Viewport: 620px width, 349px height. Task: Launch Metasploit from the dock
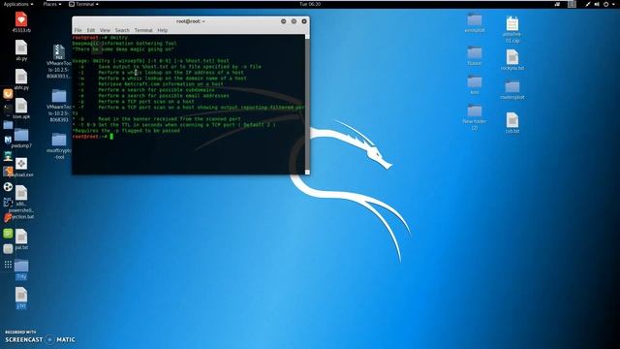(8, 140)
